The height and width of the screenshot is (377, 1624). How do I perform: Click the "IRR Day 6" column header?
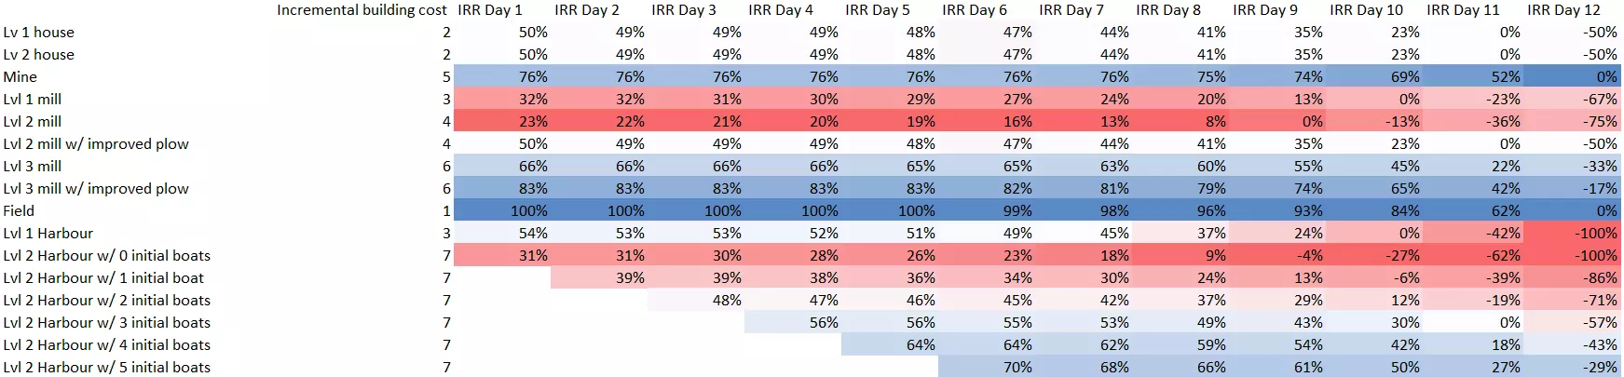pos(975,10)
